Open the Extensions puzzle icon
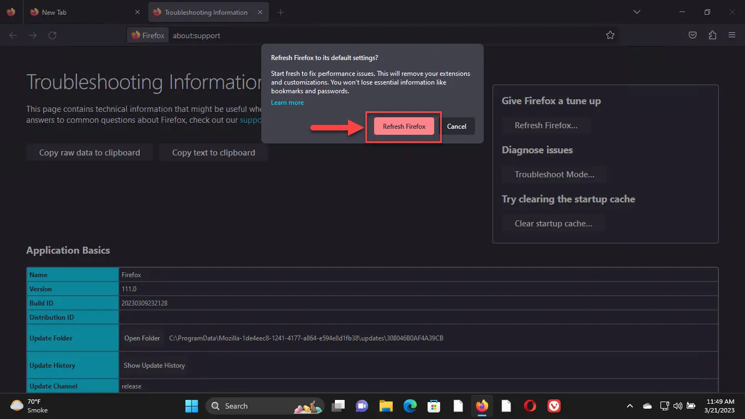The height and width of the screenshot is (419, 745). pos(712,35)
